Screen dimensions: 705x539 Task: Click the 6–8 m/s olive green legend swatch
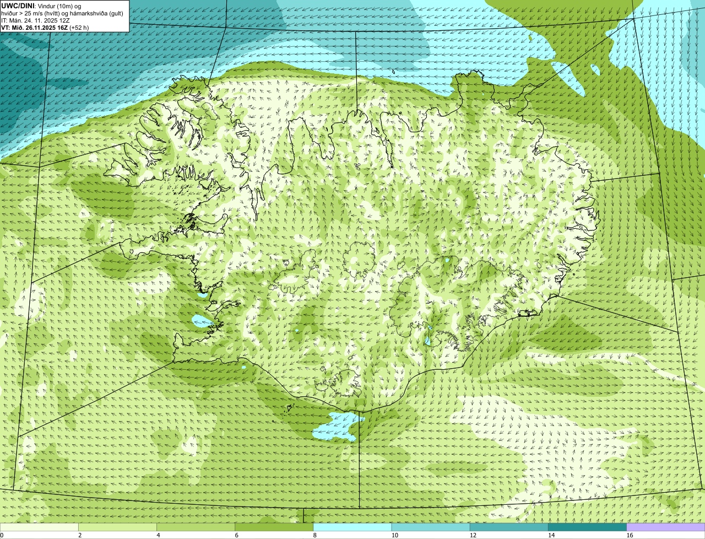click(x=274, y=527)
